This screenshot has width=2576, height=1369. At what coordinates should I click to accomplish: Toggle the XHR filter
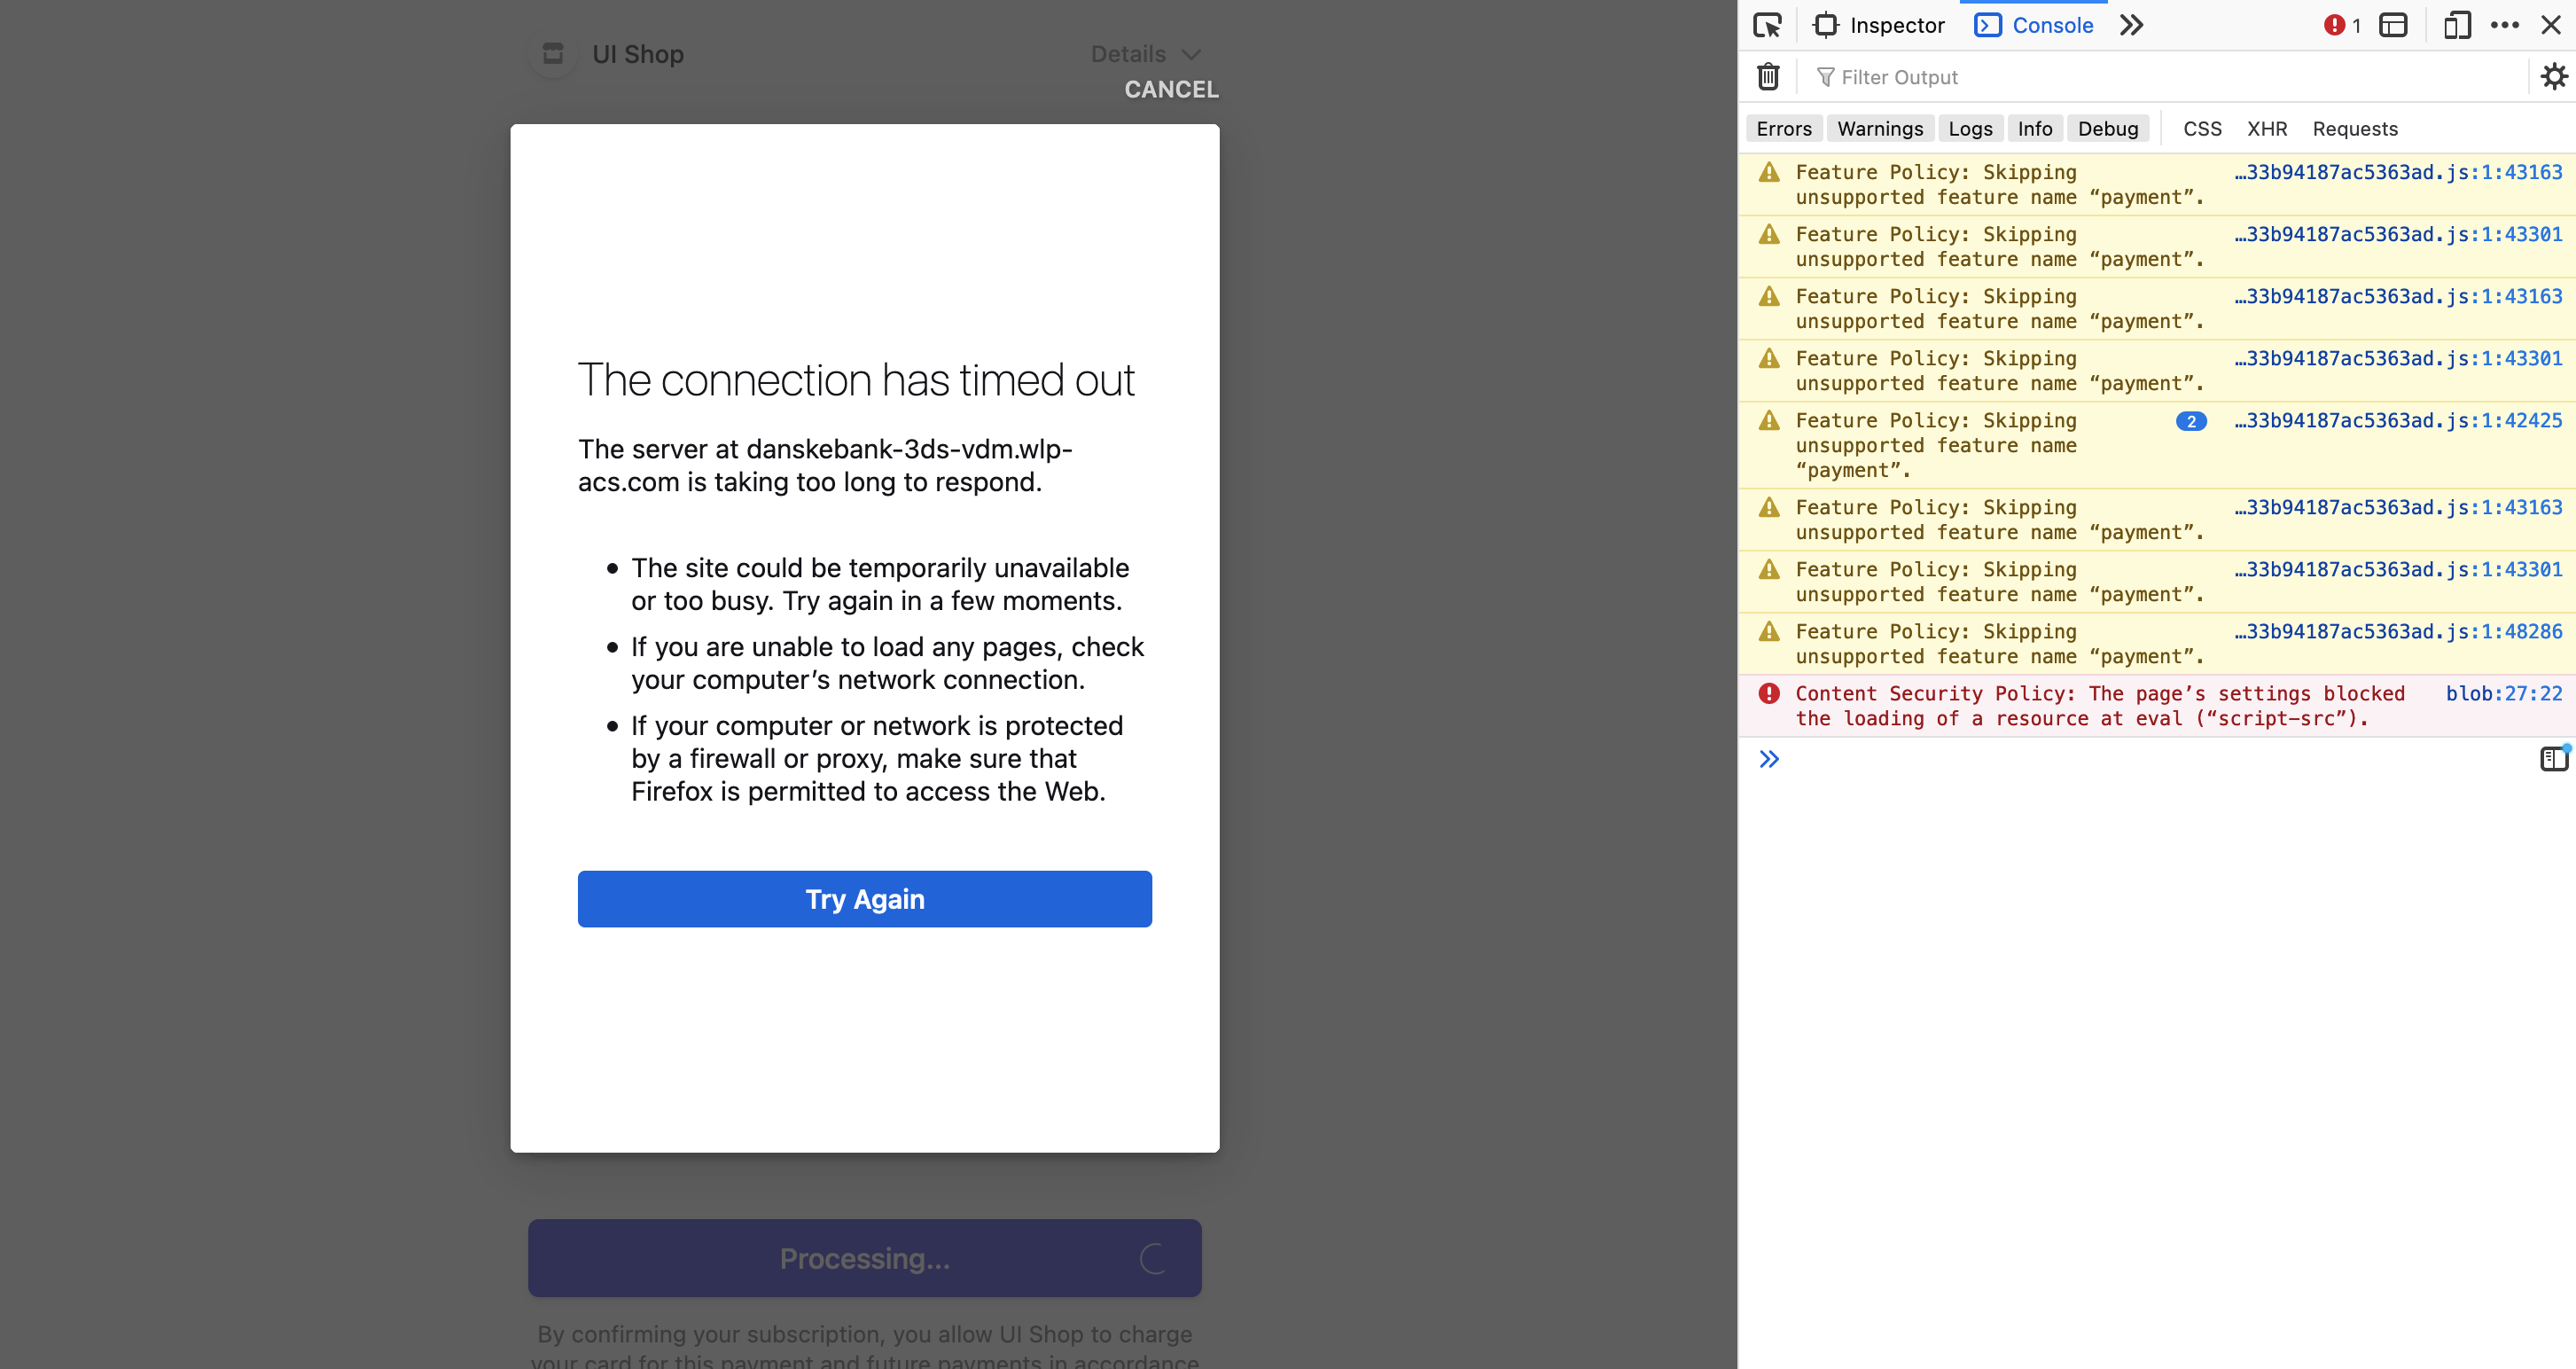click(x=2266, y=128)
